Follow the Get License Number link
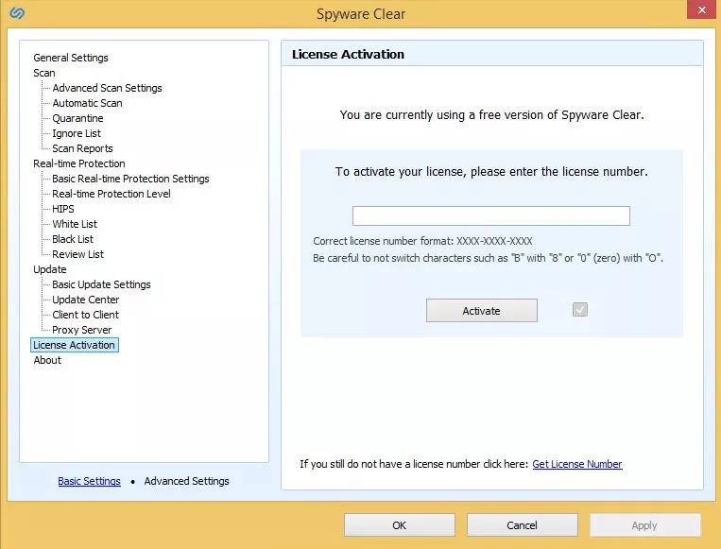This screenshot has width=721, height=549. click(x=577, y=464)
